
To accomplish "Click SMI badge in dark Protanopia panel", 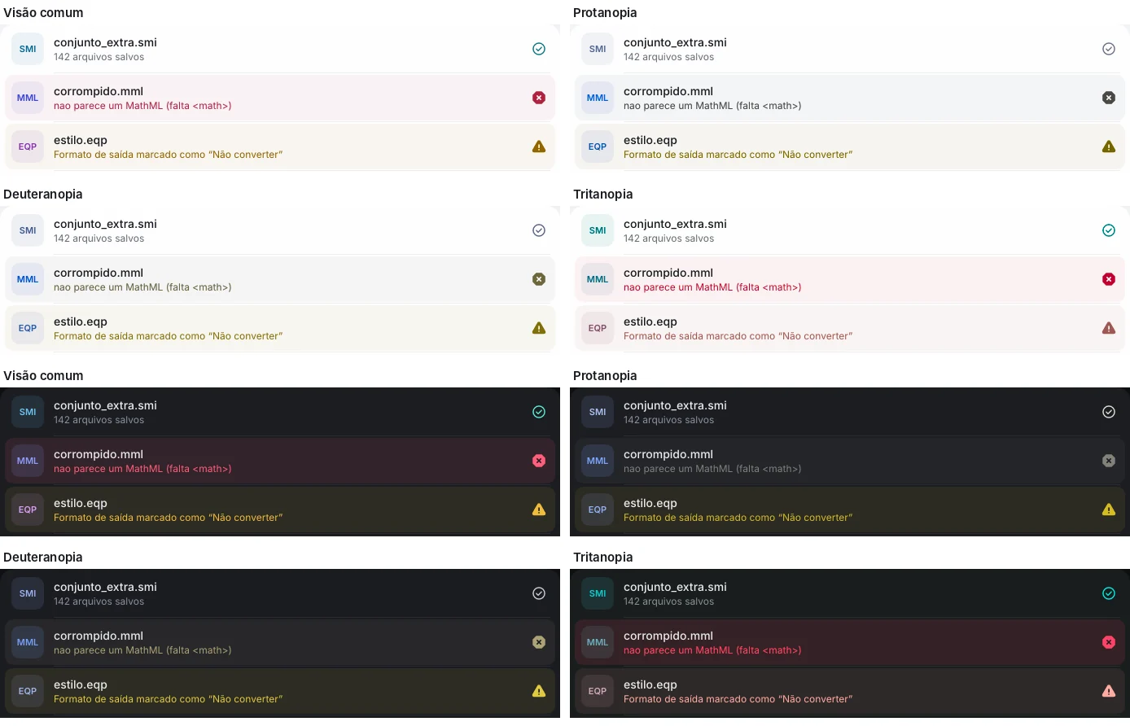I will (x=598, y=412).
